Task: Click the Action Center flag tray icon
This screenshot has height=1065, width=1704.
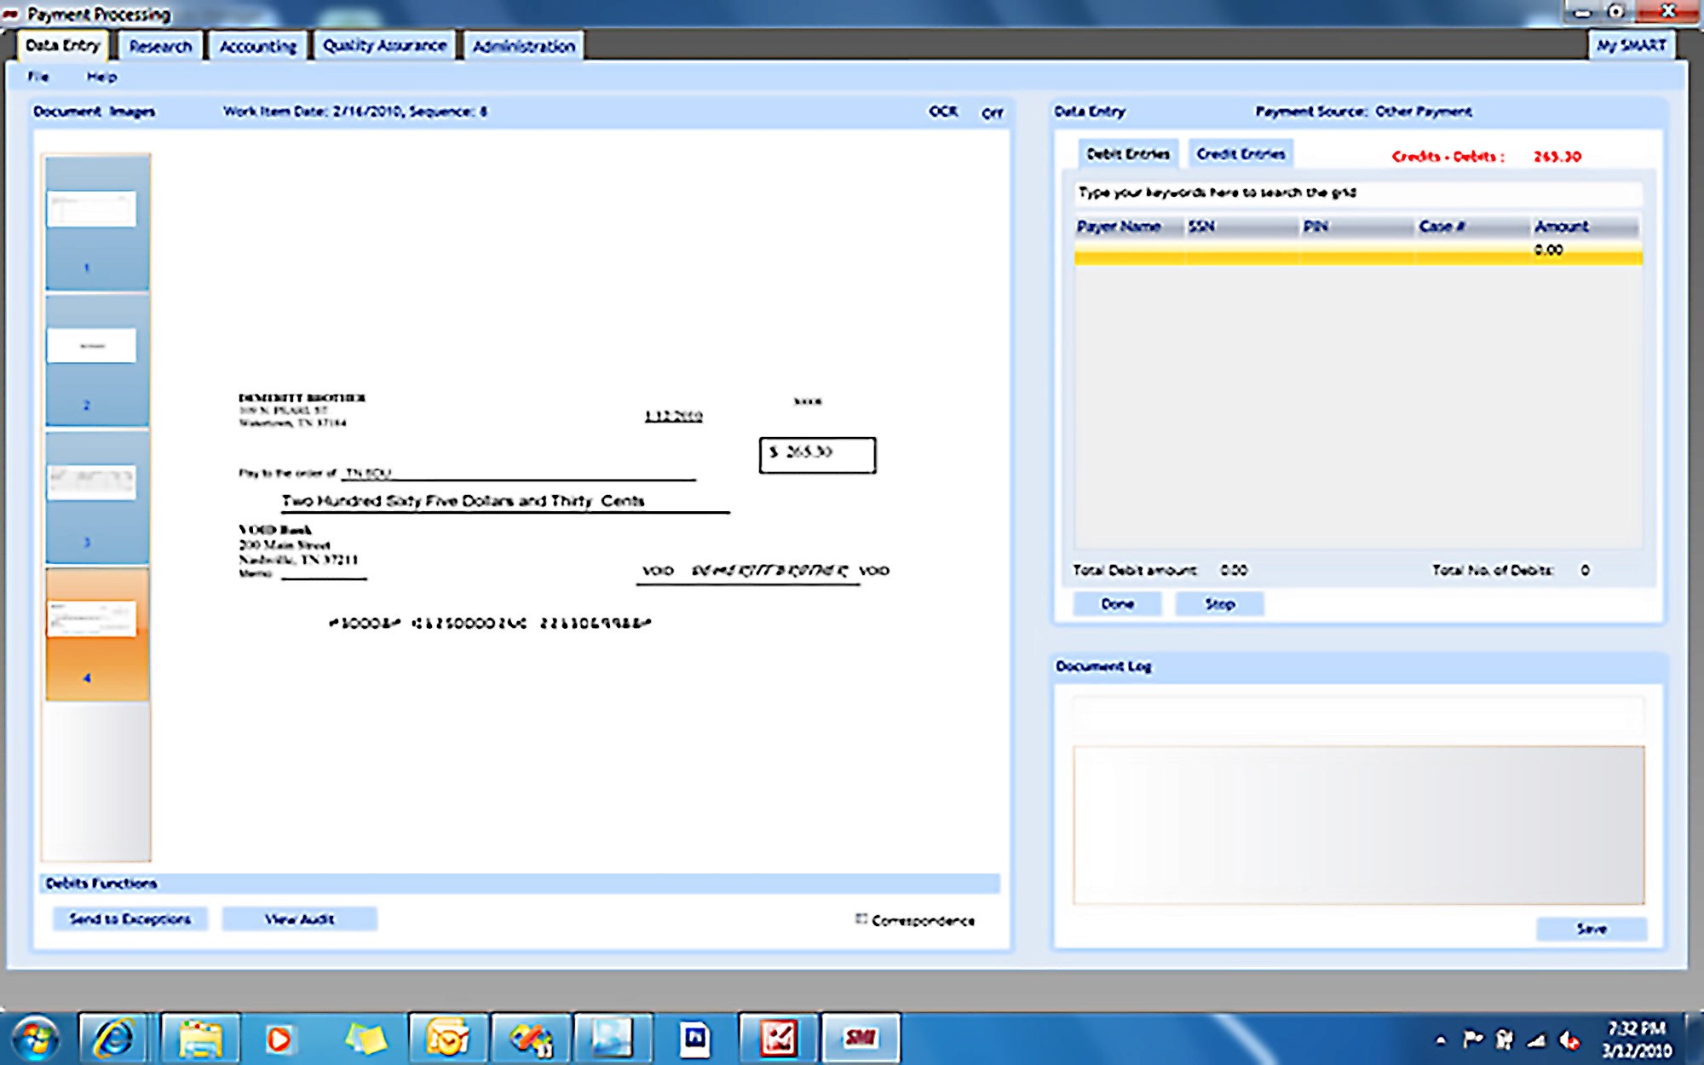Action: tap(1472, 1039)
